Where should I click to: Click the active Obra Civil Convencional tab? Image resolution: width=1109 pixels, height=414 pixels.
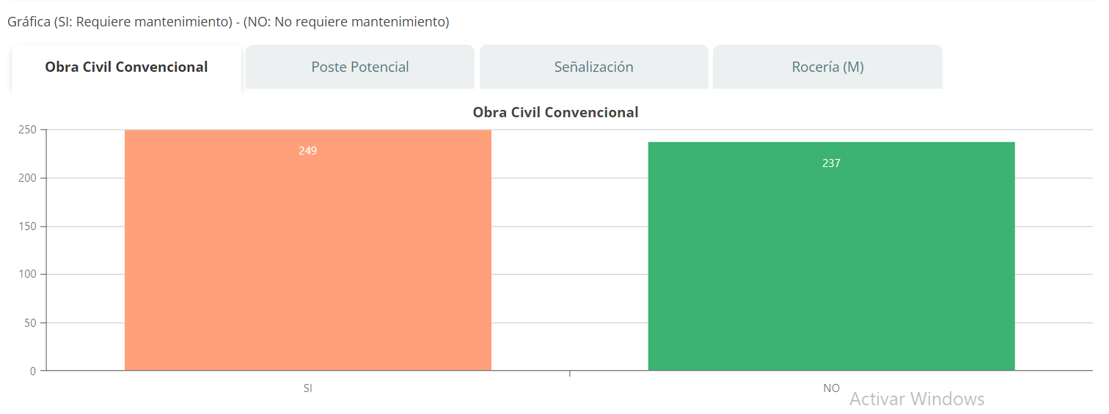[126, 67]
